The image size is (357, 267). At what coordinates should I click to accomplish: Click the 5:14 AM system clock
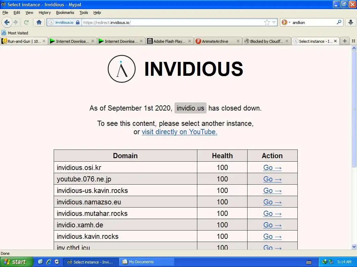point(344,262)
